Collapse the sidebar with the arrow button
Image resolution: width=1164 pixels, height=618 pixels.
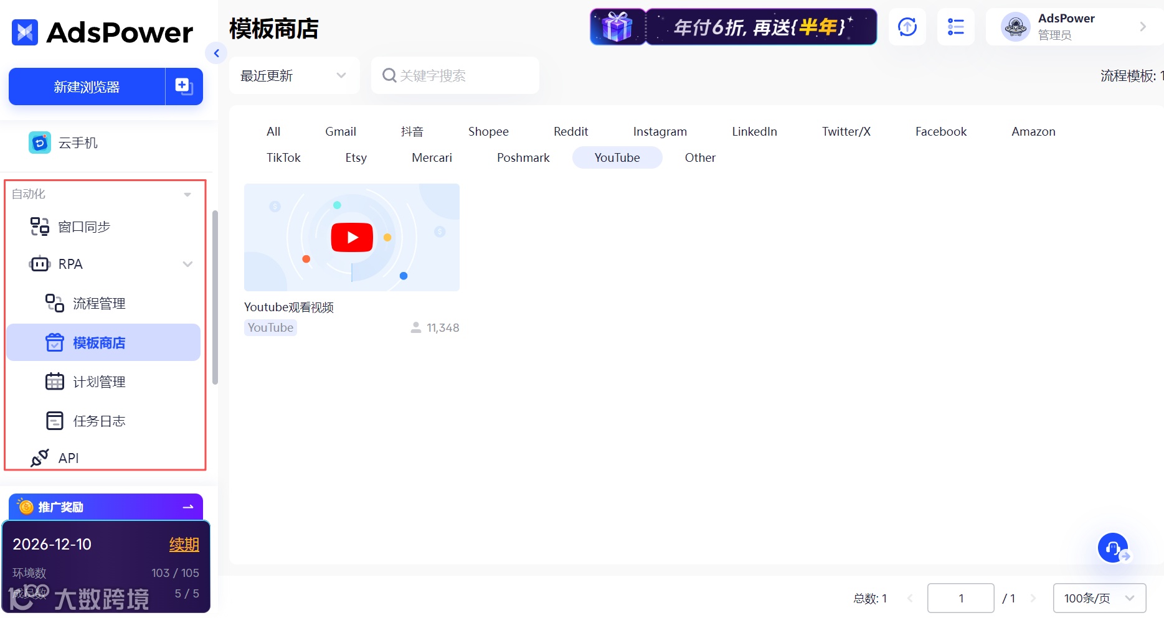pos(216,54)
